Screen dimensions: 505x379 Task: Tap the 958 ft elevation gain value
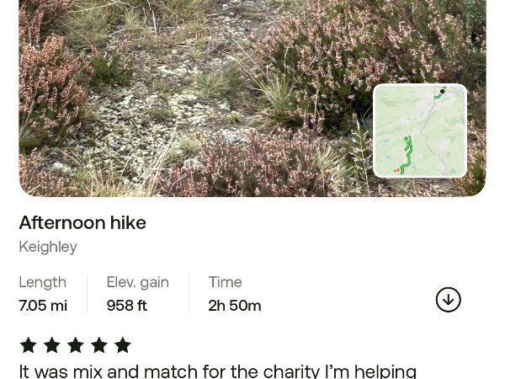tap(126, 306)
